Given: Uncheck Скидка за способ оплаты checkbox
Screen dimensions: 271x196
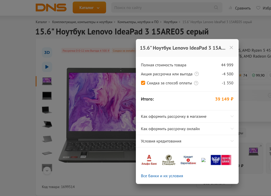Looking at the screenshot, I should [143, 83].
